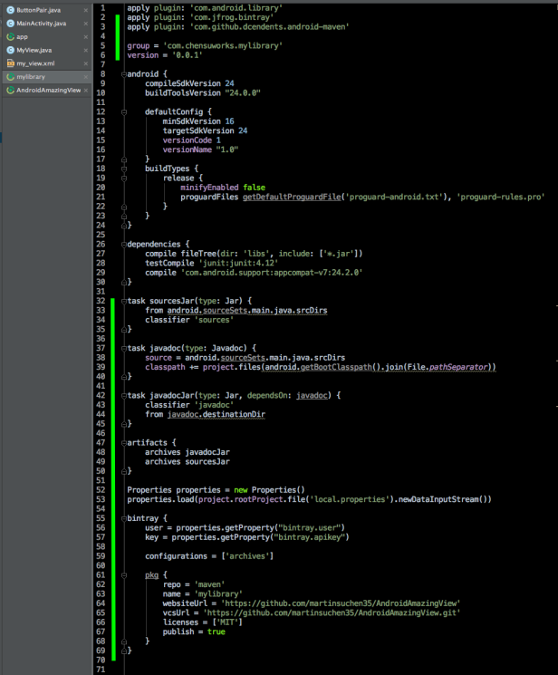This screenshot has height=675, width=558.
Task: Click line number 31 in the gutter
Action: point(101,292)
